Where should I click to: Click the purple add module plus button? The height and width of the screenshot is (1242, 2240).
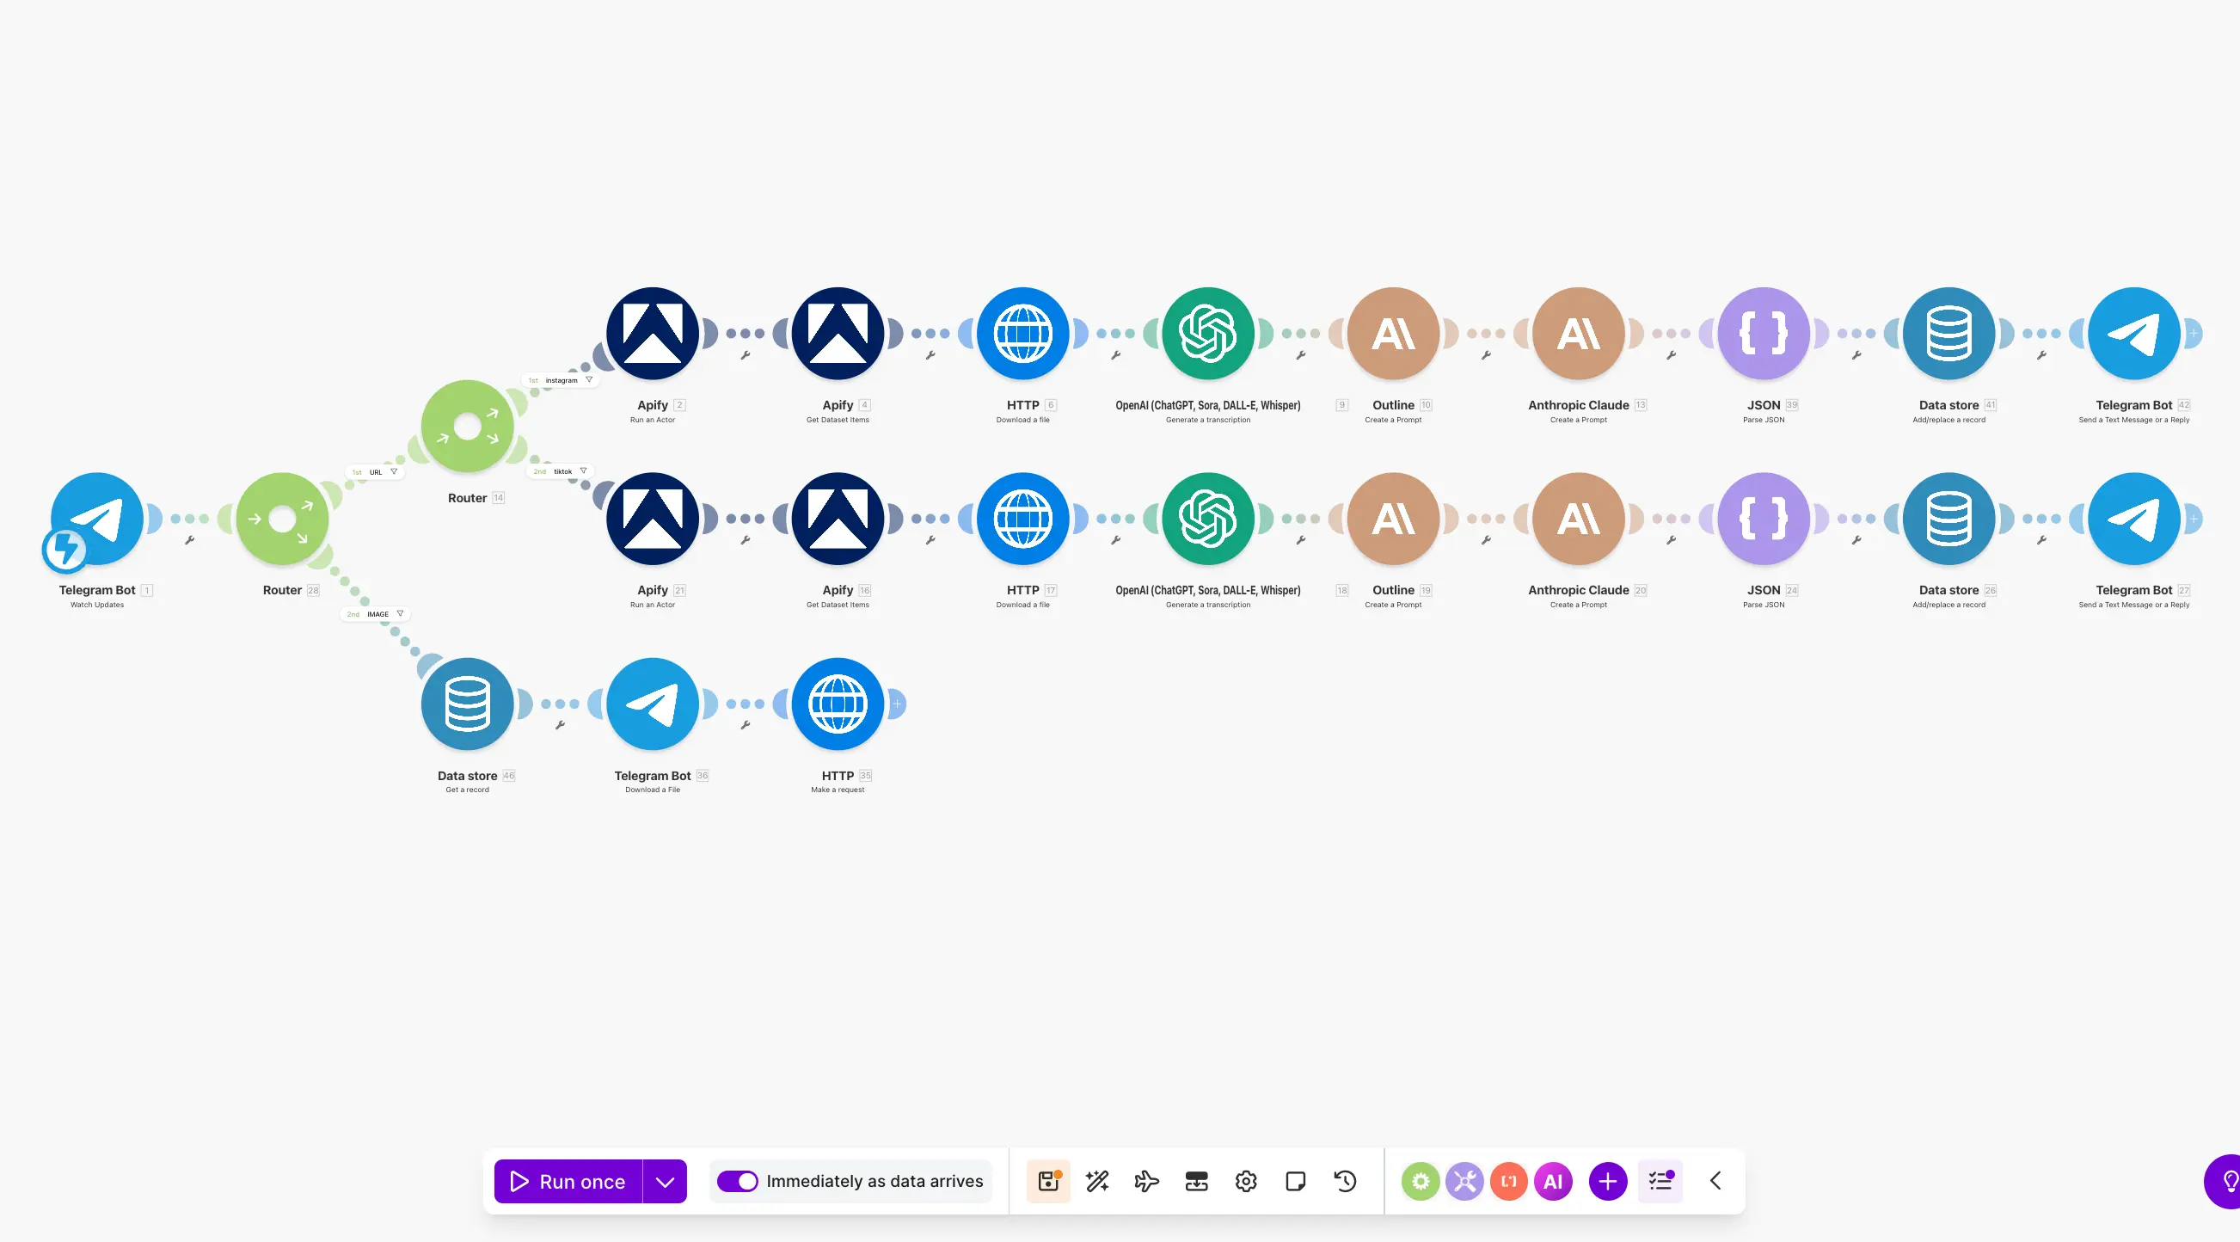tap(1608, 1181)
